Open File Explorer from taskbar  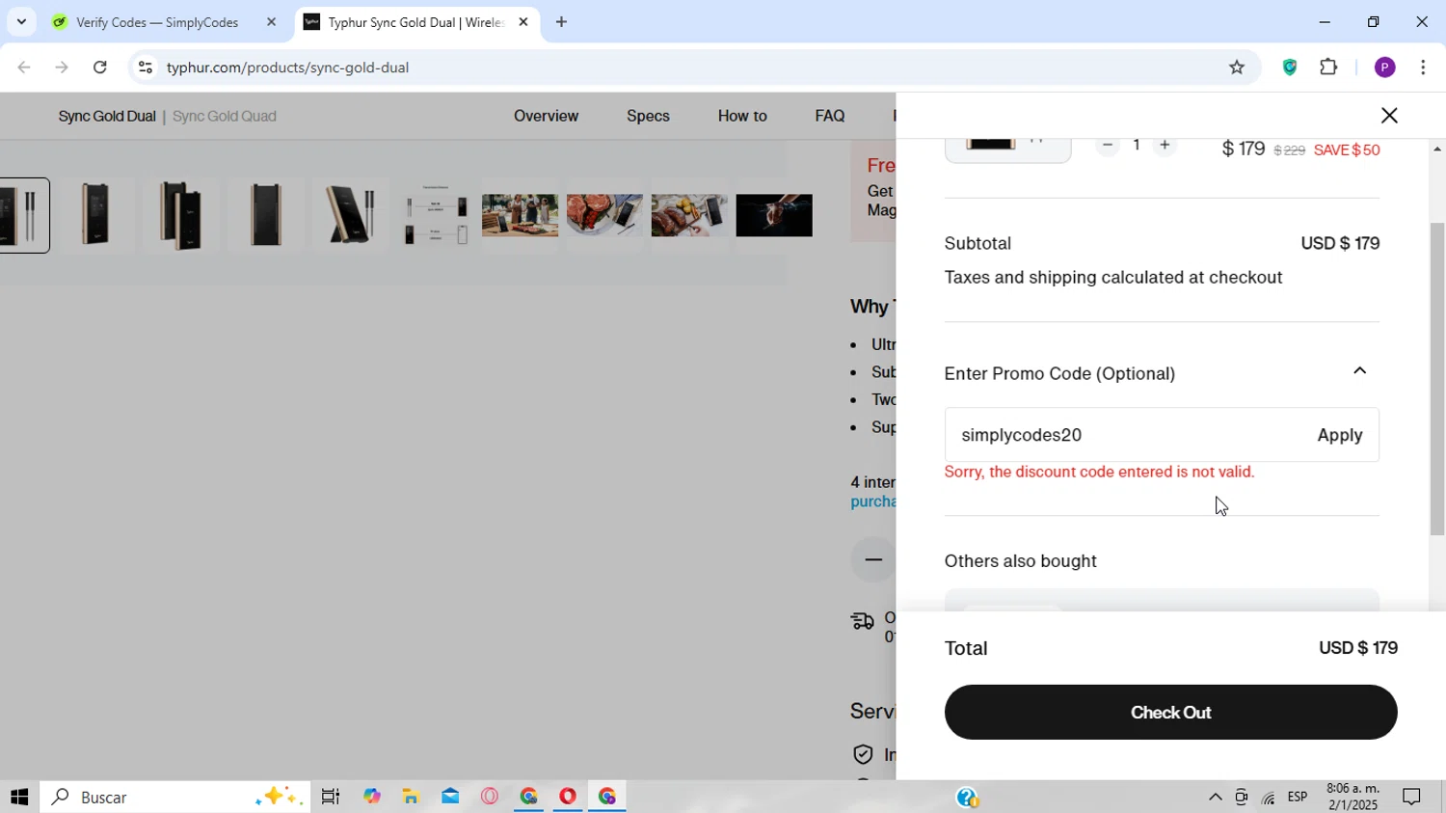pyautogui.click(x=411, y=797)
